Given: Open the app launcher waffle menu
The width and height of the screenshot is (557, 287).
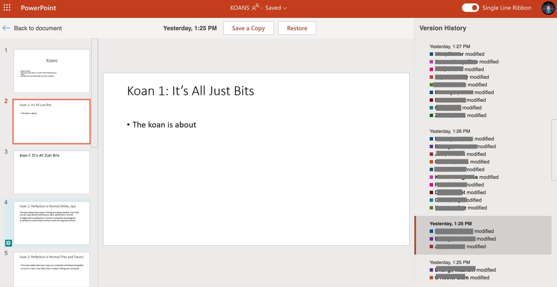Looking at the screenshot, I should (x=7, y=8).
